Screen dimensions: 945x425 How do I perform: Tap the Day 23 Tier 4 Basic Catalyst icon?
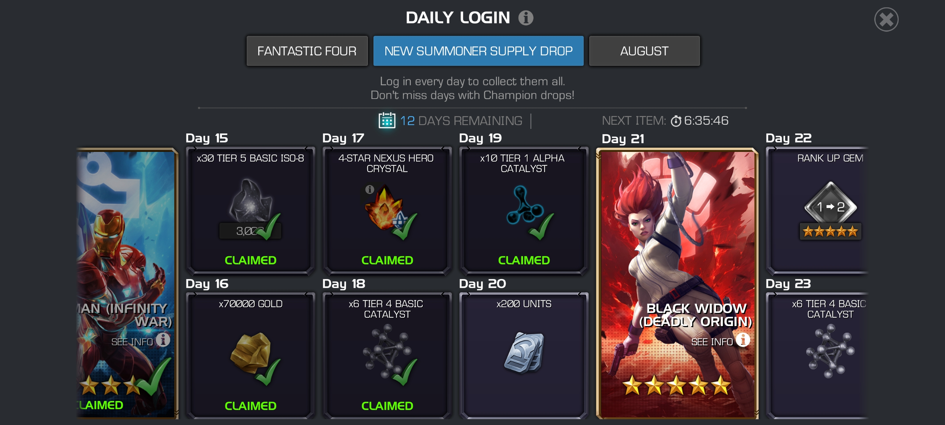[x=830, y=353]
